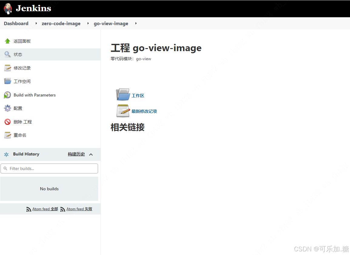
Task: Click the RSS icon for Atom feed 全部
Action: point(28,209)
